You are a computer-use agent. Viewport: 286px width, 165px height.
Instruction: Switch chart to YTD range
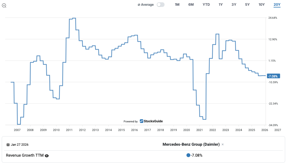(206, 5)
